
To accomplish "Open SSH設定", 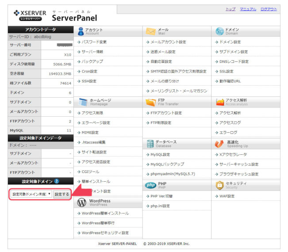I will point(89,81).
